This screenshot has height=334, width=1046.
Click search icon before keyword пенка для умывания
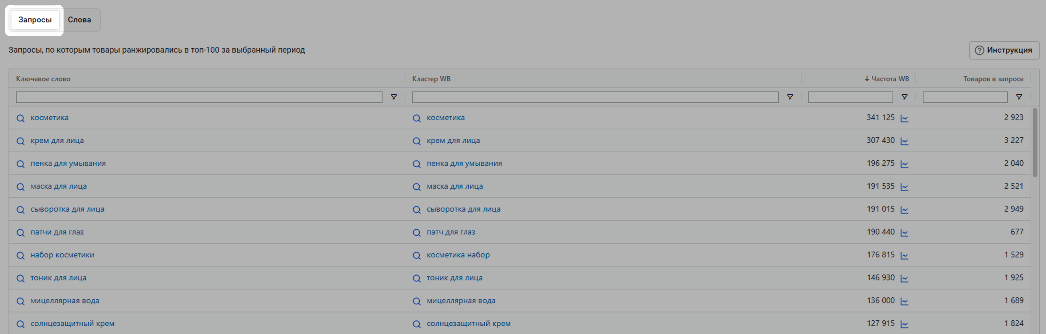tap(20, 164)
